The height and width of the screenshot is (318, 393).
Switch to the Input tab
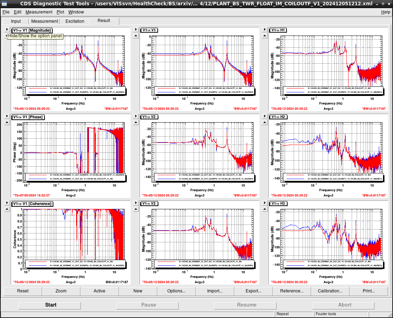16,21
